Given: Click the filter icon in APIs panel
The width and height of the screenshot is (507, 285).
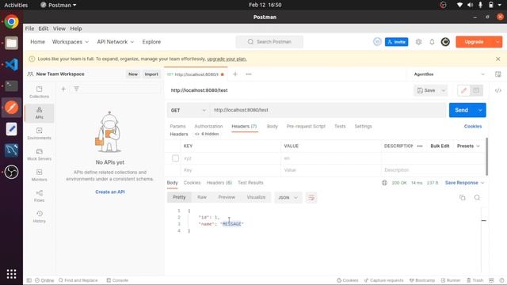Looking at the screenshot, I should [76, 89].
